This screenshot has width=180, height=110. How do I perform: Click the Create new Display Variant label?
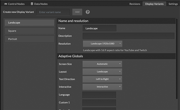click(x=18, y=12)
